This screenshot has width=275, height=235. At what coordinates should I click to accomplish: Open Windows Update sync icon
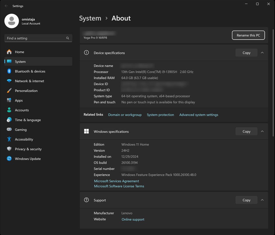9,159
